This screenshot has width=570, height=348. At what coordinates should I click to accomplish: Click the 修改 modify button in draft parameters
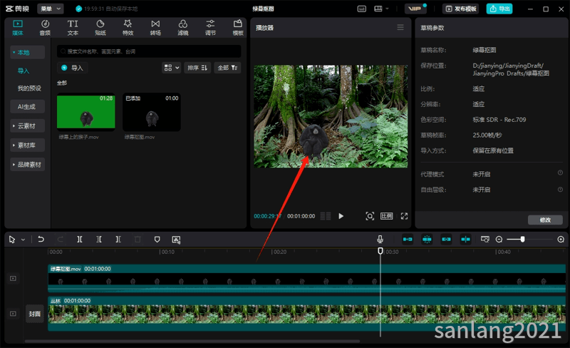[545, 220]
